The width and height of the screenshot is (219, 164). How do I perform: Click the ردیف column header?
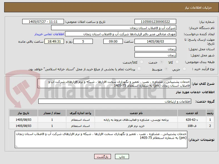click(210, 113)
